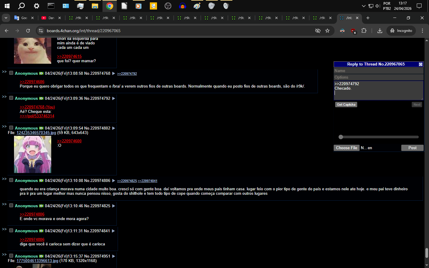
Task: Open post menu arrow for No.220974806
Action: point(114,181)
